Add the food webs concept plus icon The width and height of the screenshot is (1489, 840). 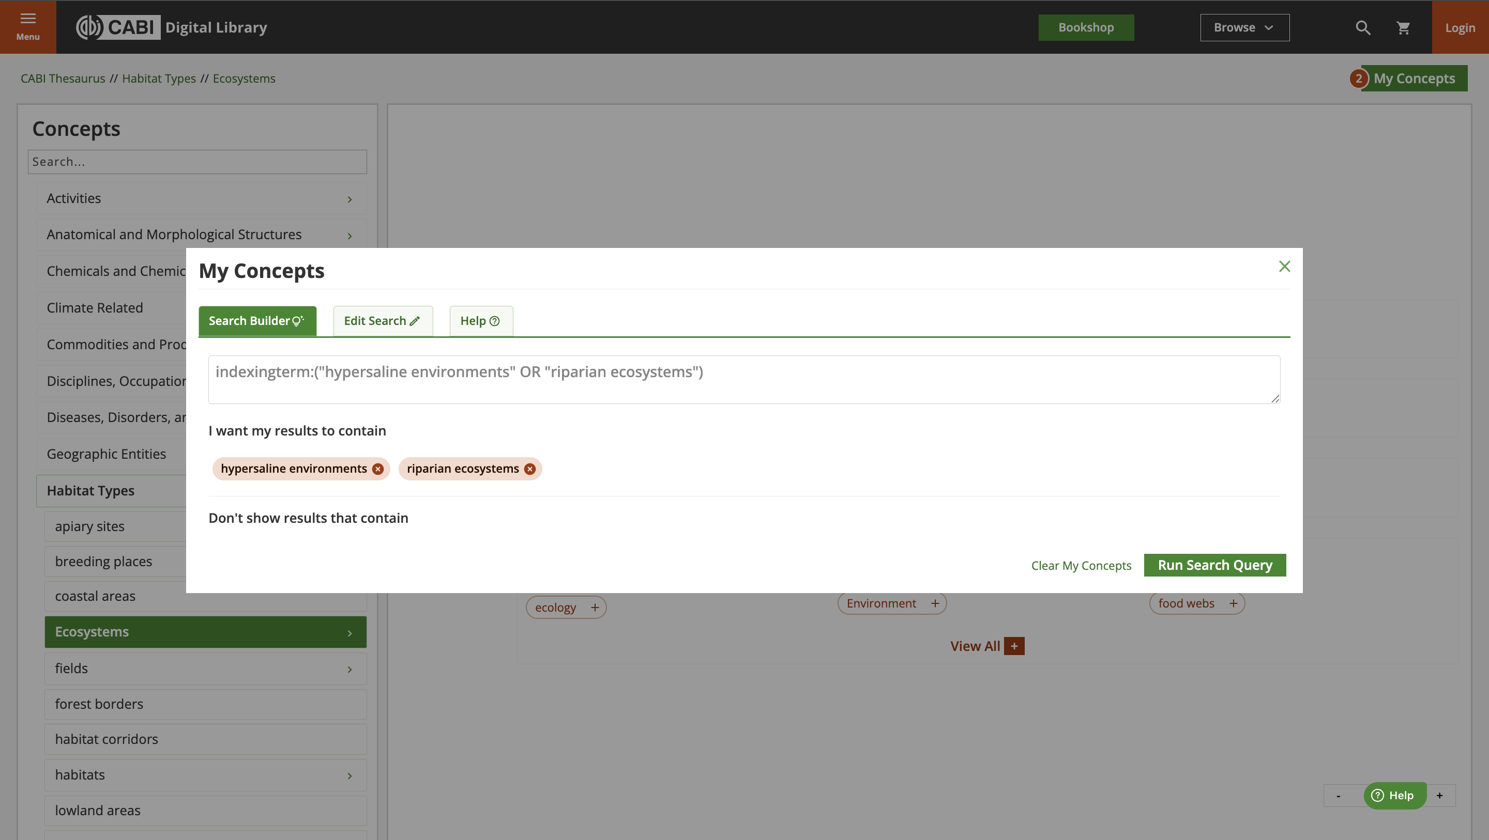[x=1233, y=603]
